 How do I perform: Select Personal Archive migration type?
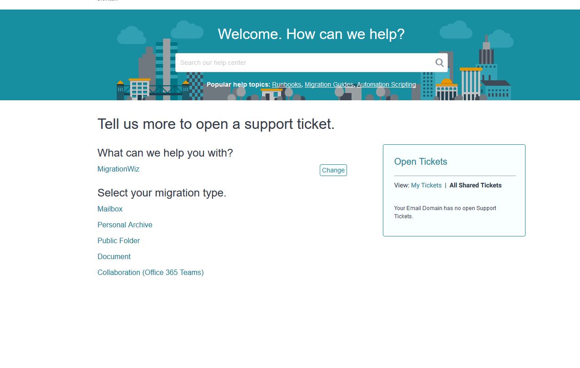coord(125,225)
